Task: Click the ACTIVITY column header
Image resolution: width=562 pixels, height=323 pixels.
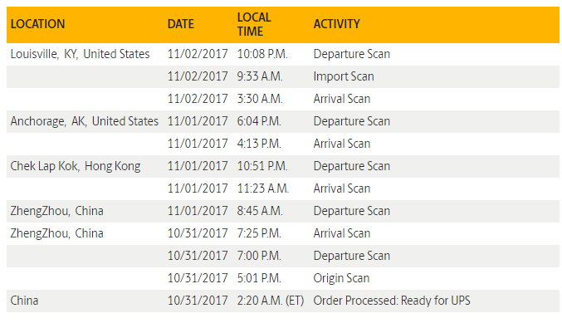Action: [336, 24]
